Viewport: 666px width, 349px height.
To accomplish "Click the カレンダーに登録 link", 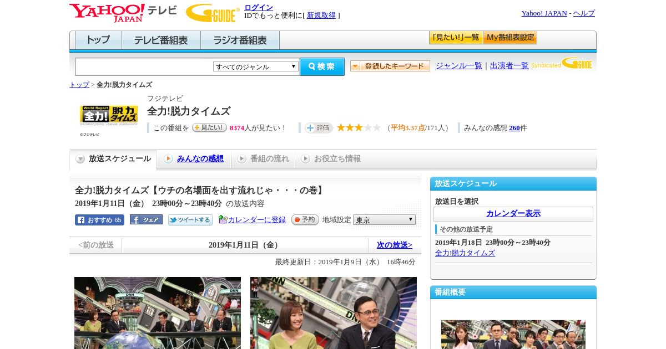I will [257, 220].
